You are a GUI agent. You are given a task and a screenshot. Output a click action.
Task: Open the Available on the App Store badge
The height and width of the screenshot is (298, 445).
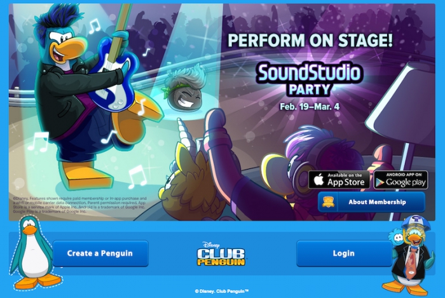[339, 180]
